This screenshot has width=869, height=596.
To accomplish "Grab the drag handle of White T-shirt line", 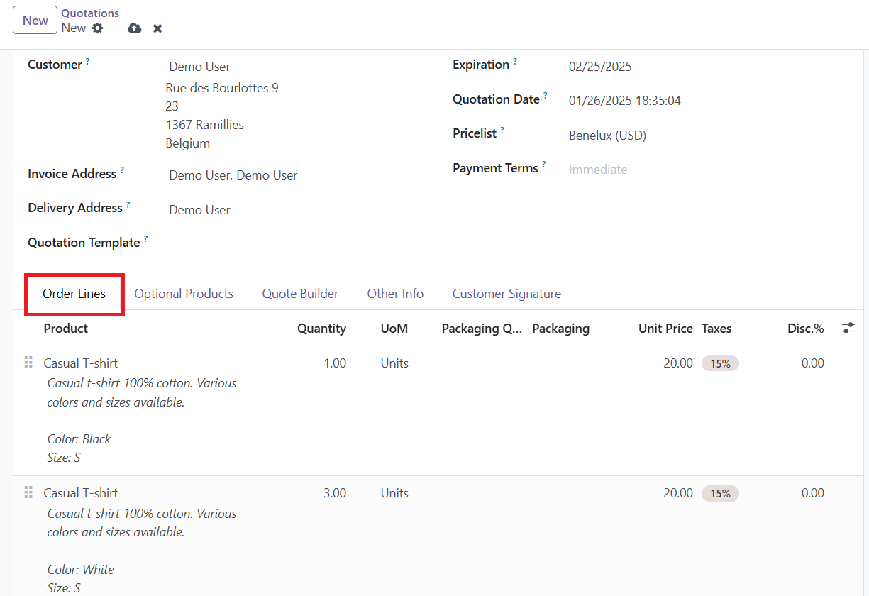I will coord(28,493).
